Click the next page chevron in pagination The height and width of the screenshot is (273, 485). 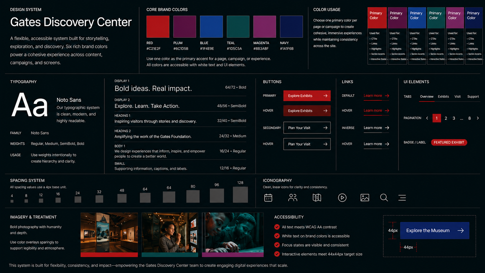click(478, 118)
